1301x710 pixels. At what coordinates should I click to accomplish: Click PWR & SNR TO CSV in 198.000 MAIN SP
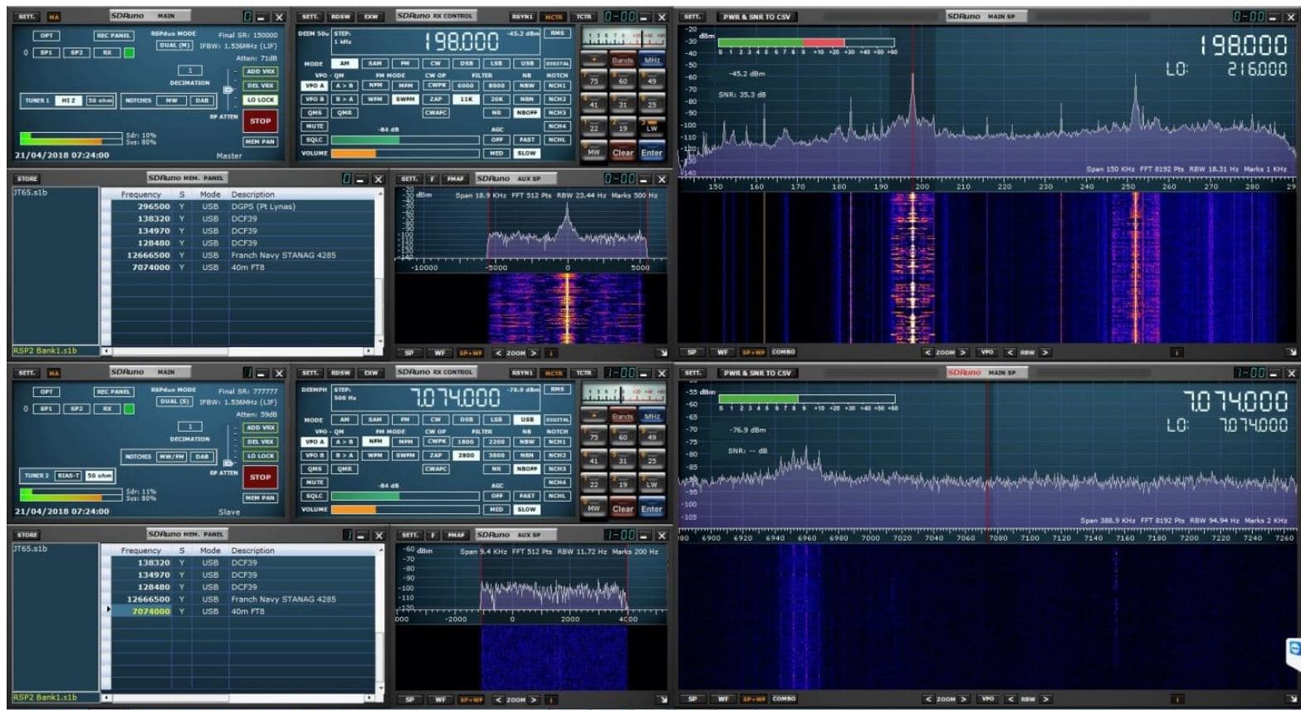click(x=756, y=17)
